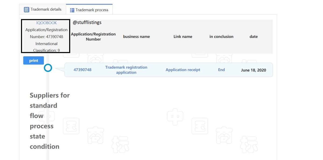
Task: Click the in conclusion column header
Action: point(221,36)
